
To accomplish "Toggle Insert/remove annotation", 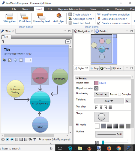I will coord(113,14).
